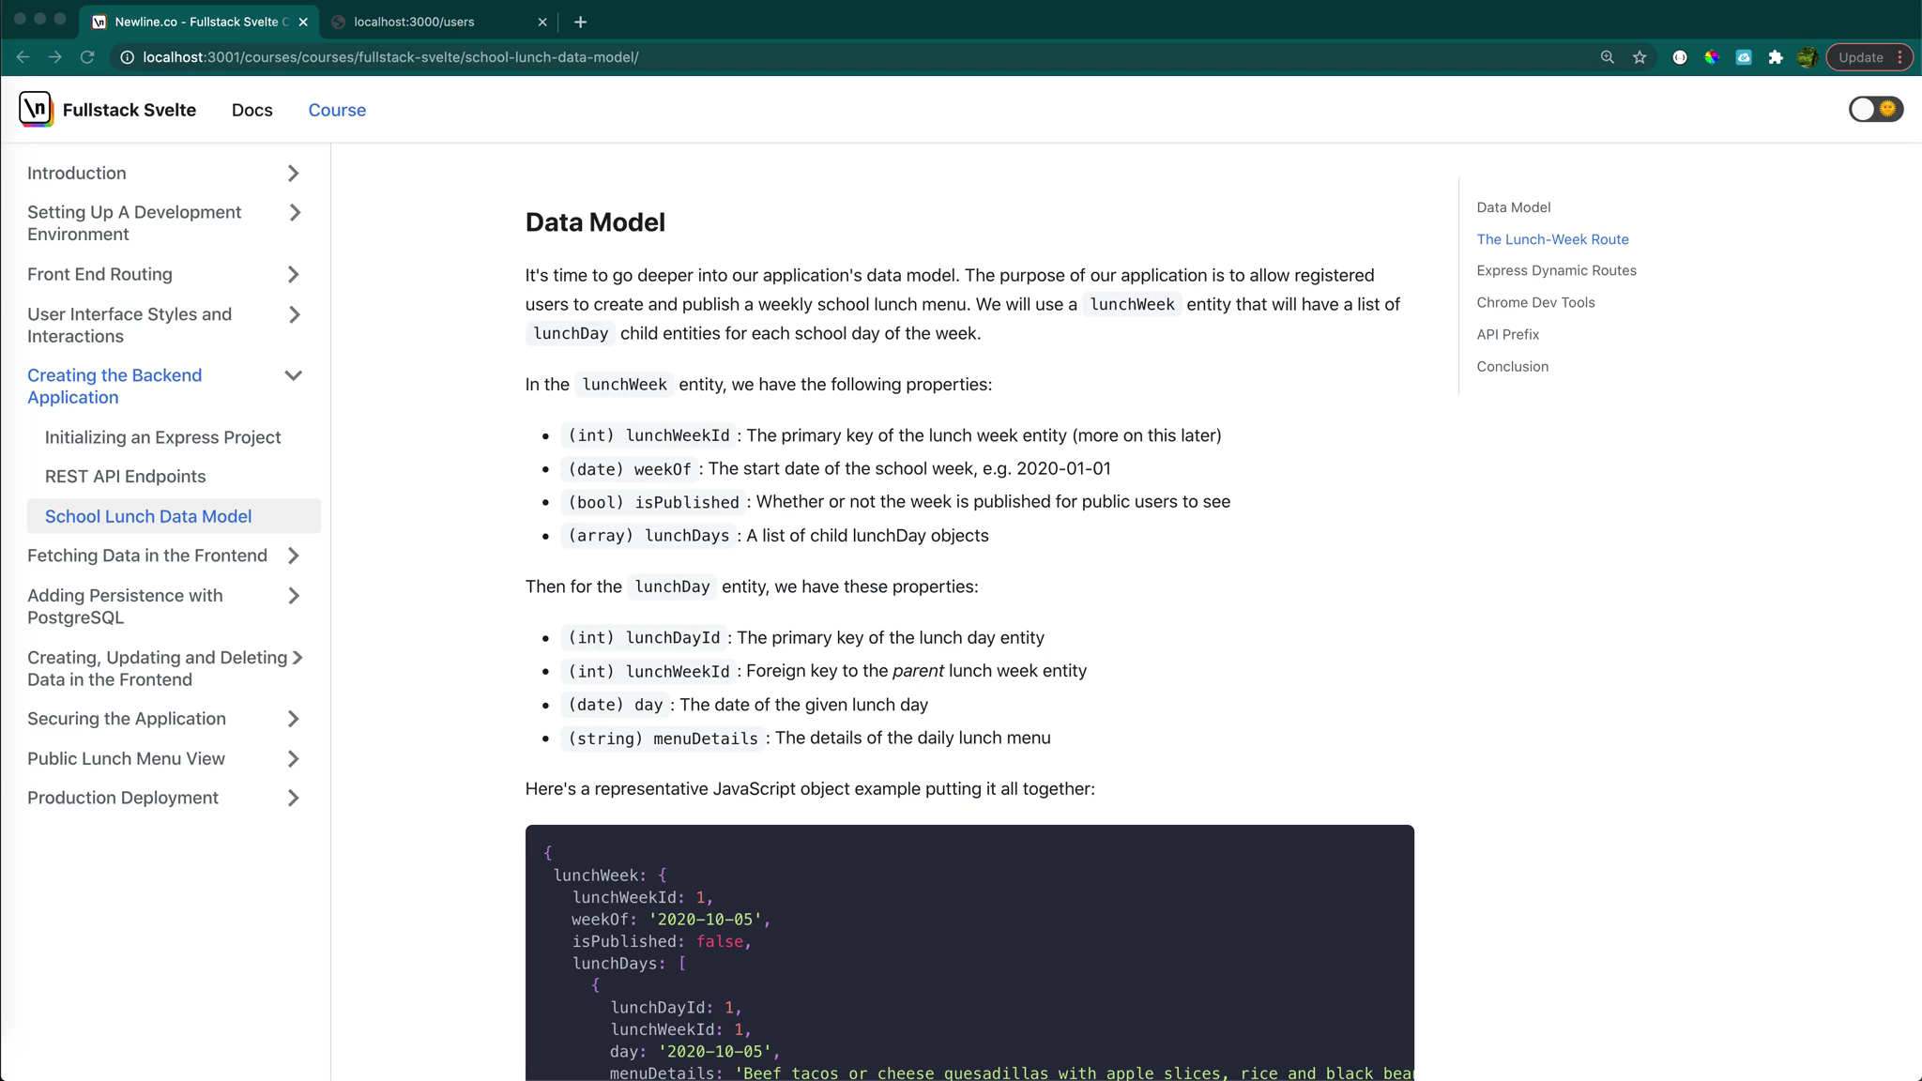Expand the Public Lunch Menu View chevron

coord(293,758)
